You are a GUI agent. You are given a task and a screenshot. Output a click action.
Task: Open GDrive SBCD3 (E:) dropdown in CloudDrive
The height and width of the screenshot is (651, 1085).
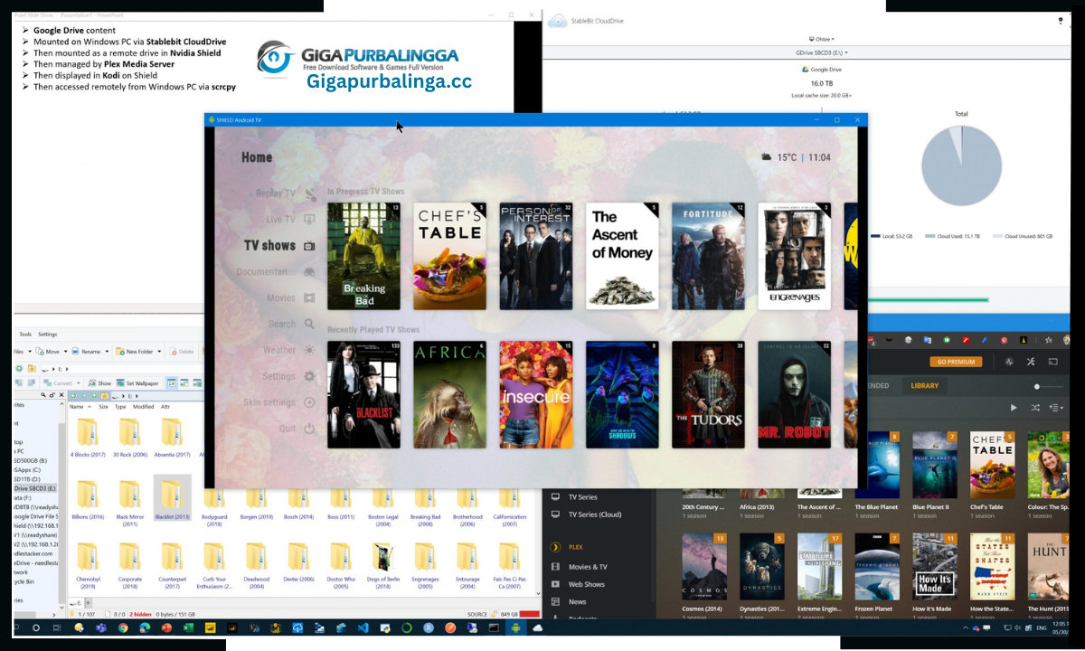821,53
